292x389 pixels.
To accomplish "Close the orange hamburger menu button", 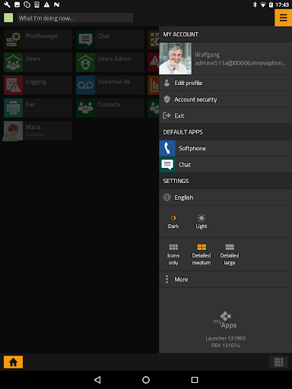I will pos(283,17).
